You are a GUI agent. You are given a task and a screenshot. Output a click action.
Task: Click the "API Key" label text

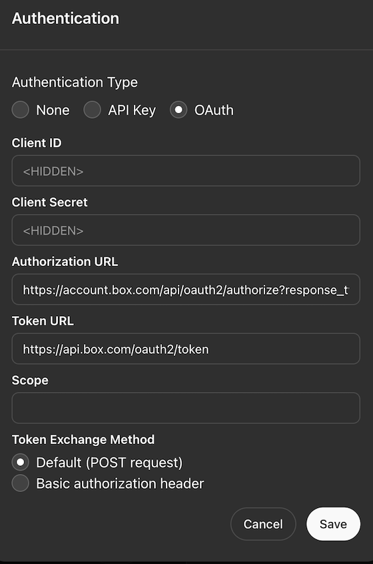(x=132, y=111)
